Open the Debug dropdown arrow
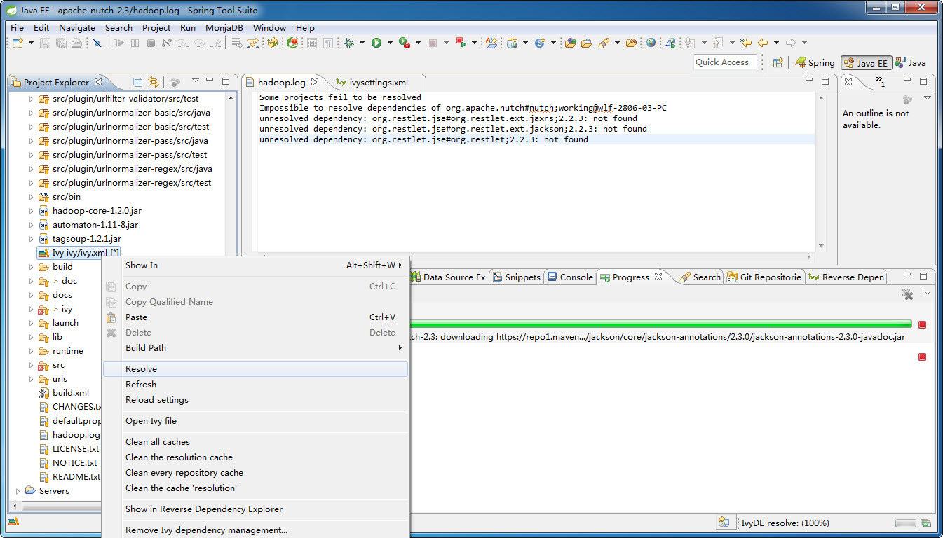The image size is (943, 538). click(x=362, y=43)
